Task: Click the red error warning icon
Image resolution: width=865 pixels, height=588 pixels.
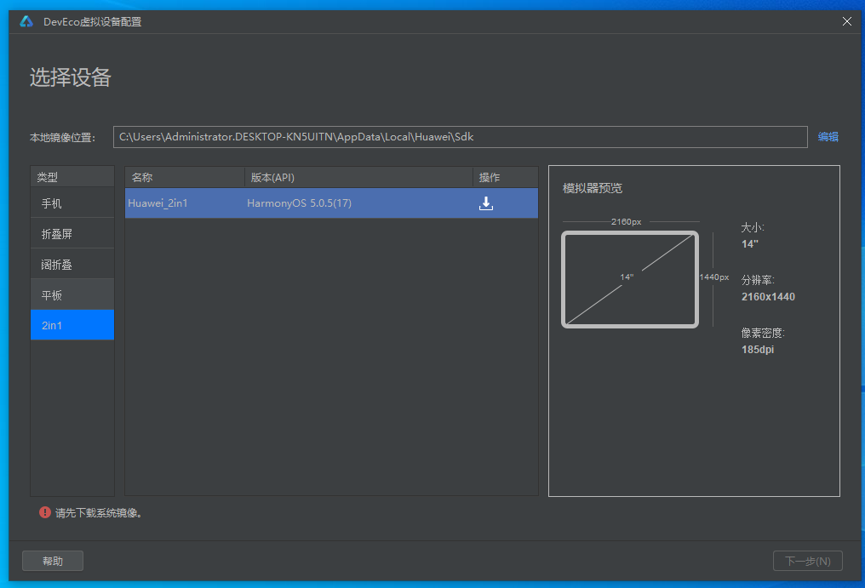Action: [44, 512]
